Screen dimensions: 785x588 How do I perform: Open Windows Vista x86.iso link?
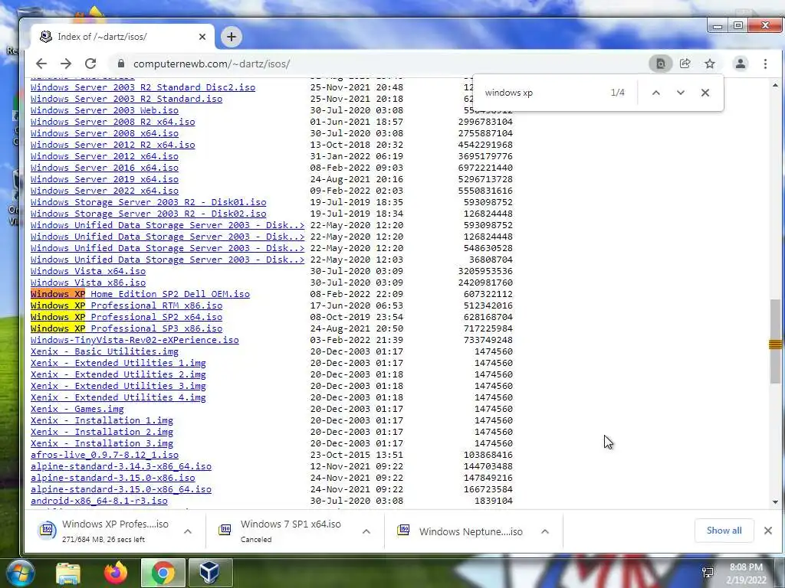click(x=88, y=283)
